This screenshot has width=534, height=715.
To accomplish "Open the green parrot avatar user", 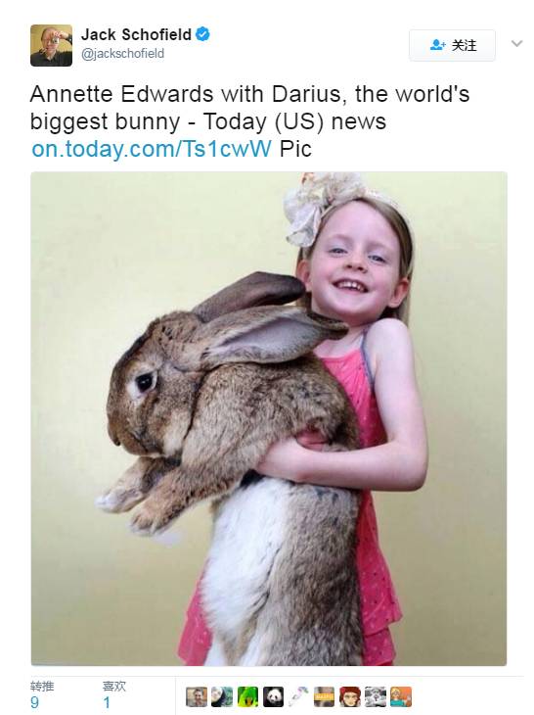I will 247,696.
